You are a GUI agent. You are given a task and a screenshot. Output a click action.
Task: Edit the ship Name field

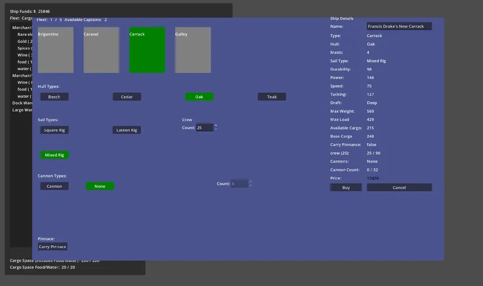(399, 26)
